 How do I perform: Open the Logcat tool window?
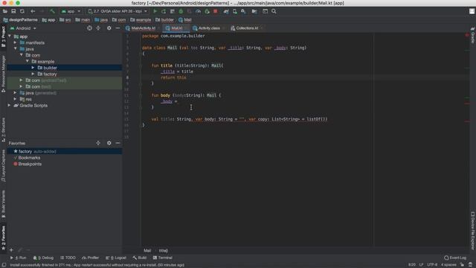116,258
